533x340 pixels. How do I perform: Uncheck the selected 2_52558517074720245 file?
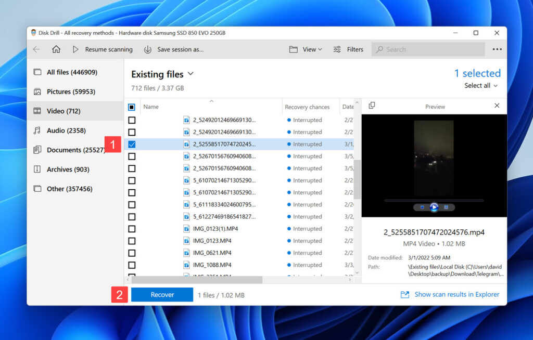click(x=132, y=144)
